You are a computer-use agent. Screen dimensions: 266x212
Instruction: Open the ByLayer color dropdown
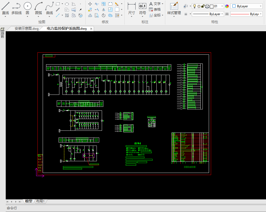pos(246,6)
